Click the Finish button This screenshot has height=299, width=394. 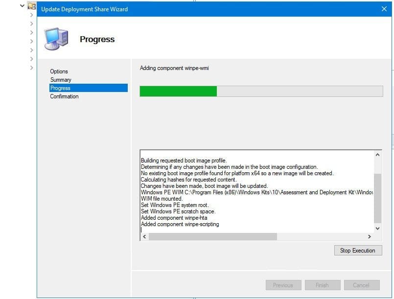[x=322, y=285]
